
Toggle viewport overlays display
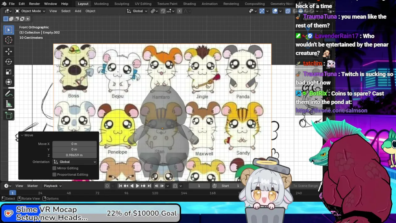click(x=275, y=11)
